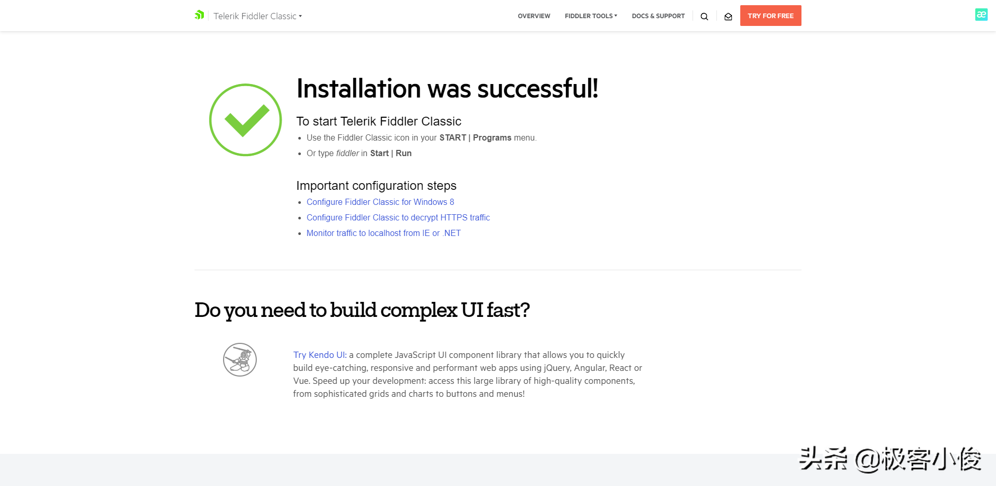Click the 'Important configuration steps' heading

coord(376,186)
